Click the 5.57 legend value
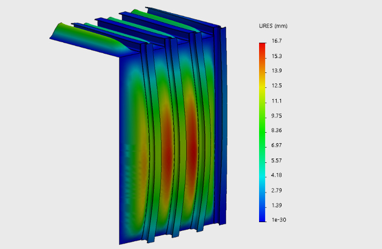The width and height of the screenshot is (382, 249). coord(277,161)
